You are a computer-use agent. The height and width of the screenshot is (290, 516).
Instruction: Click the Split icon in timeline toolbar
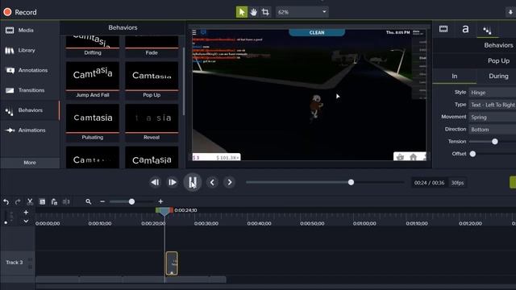pos(66,201)
